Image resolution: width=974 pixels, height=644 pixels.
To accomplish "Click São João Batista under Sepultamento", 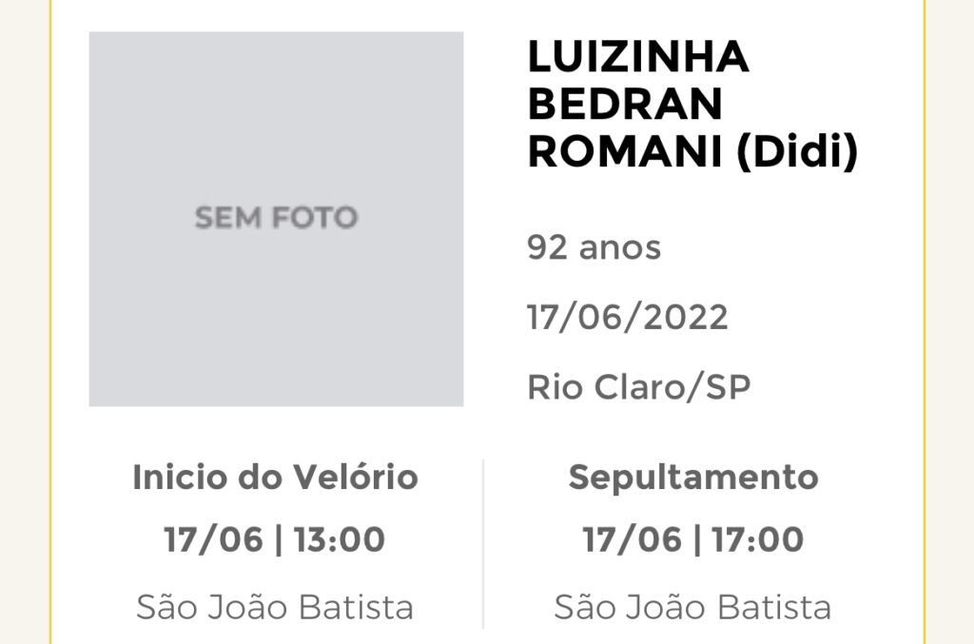I will [692, 607].
